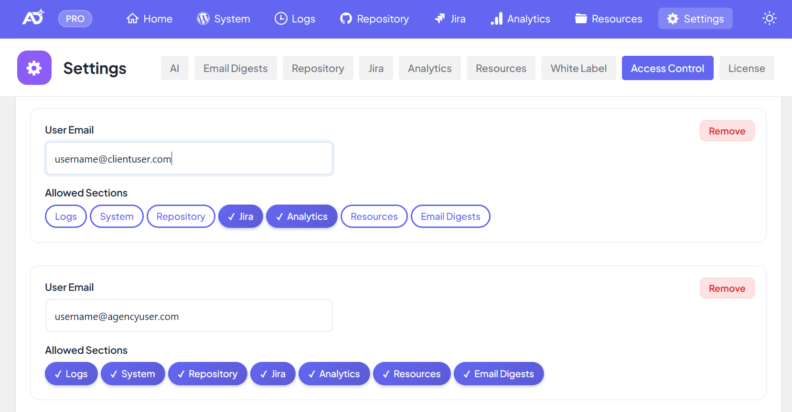
Task: Switch to the License settings tab
Action: pos(746,68)
